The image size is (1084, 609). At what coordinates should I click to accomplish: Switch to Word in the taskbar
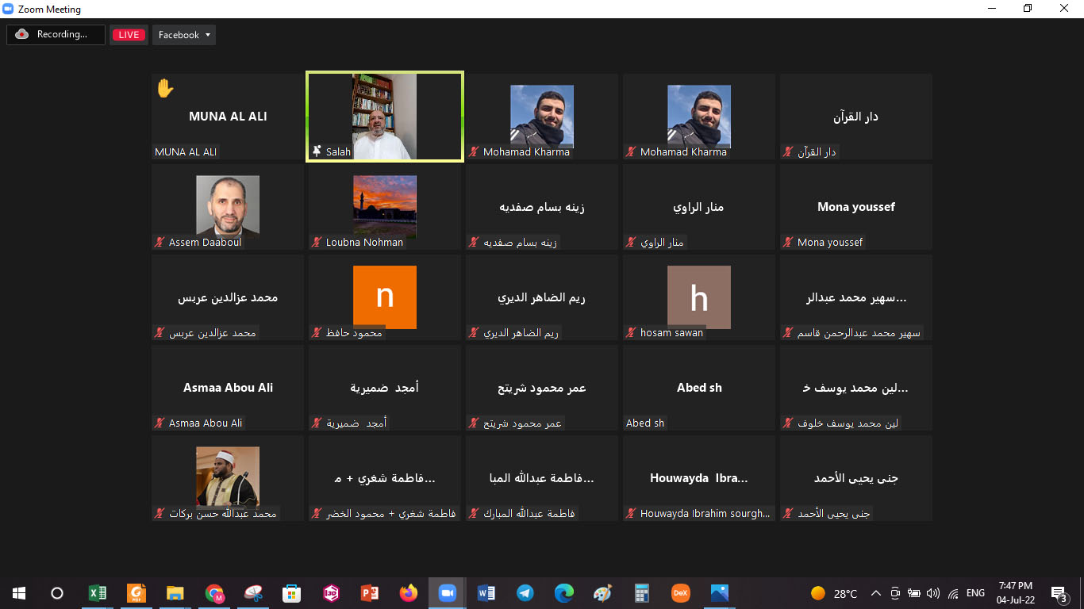(486, 593)
